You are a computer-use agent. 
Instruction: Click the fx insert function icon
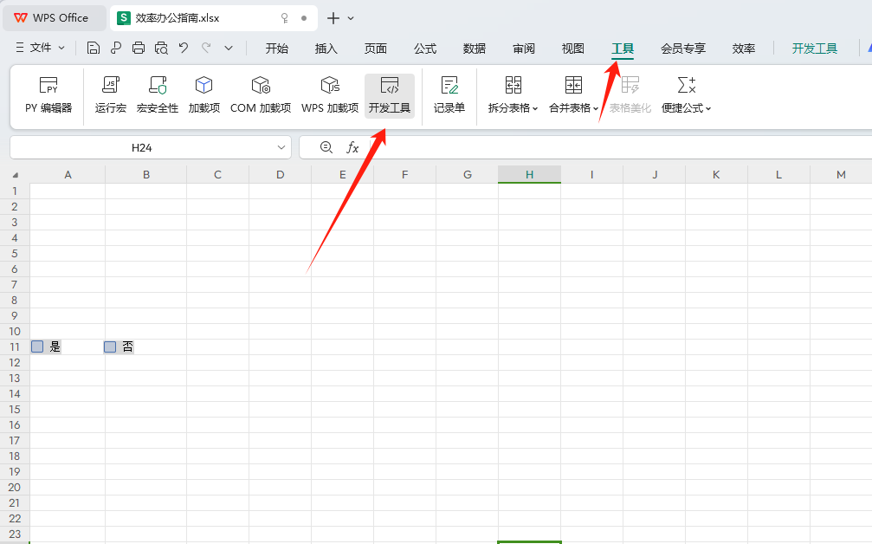(352, 147)
